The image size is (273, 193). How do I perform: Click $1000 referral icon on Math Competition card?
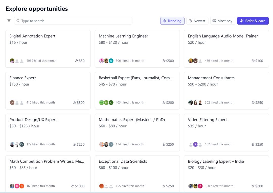point(73,186)
